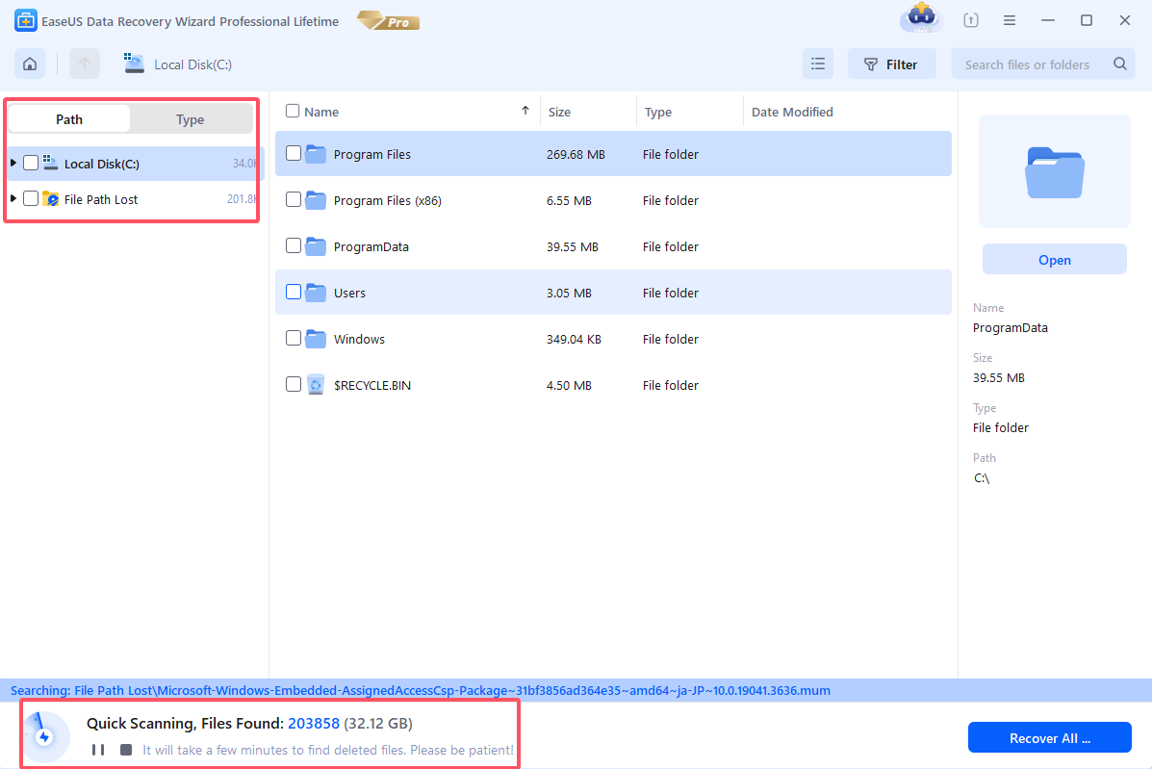The height and width of the screenshot is (769, 1152).
Task: Tick the select-all checkbox in Name header
Action: (x=293, y=111)
